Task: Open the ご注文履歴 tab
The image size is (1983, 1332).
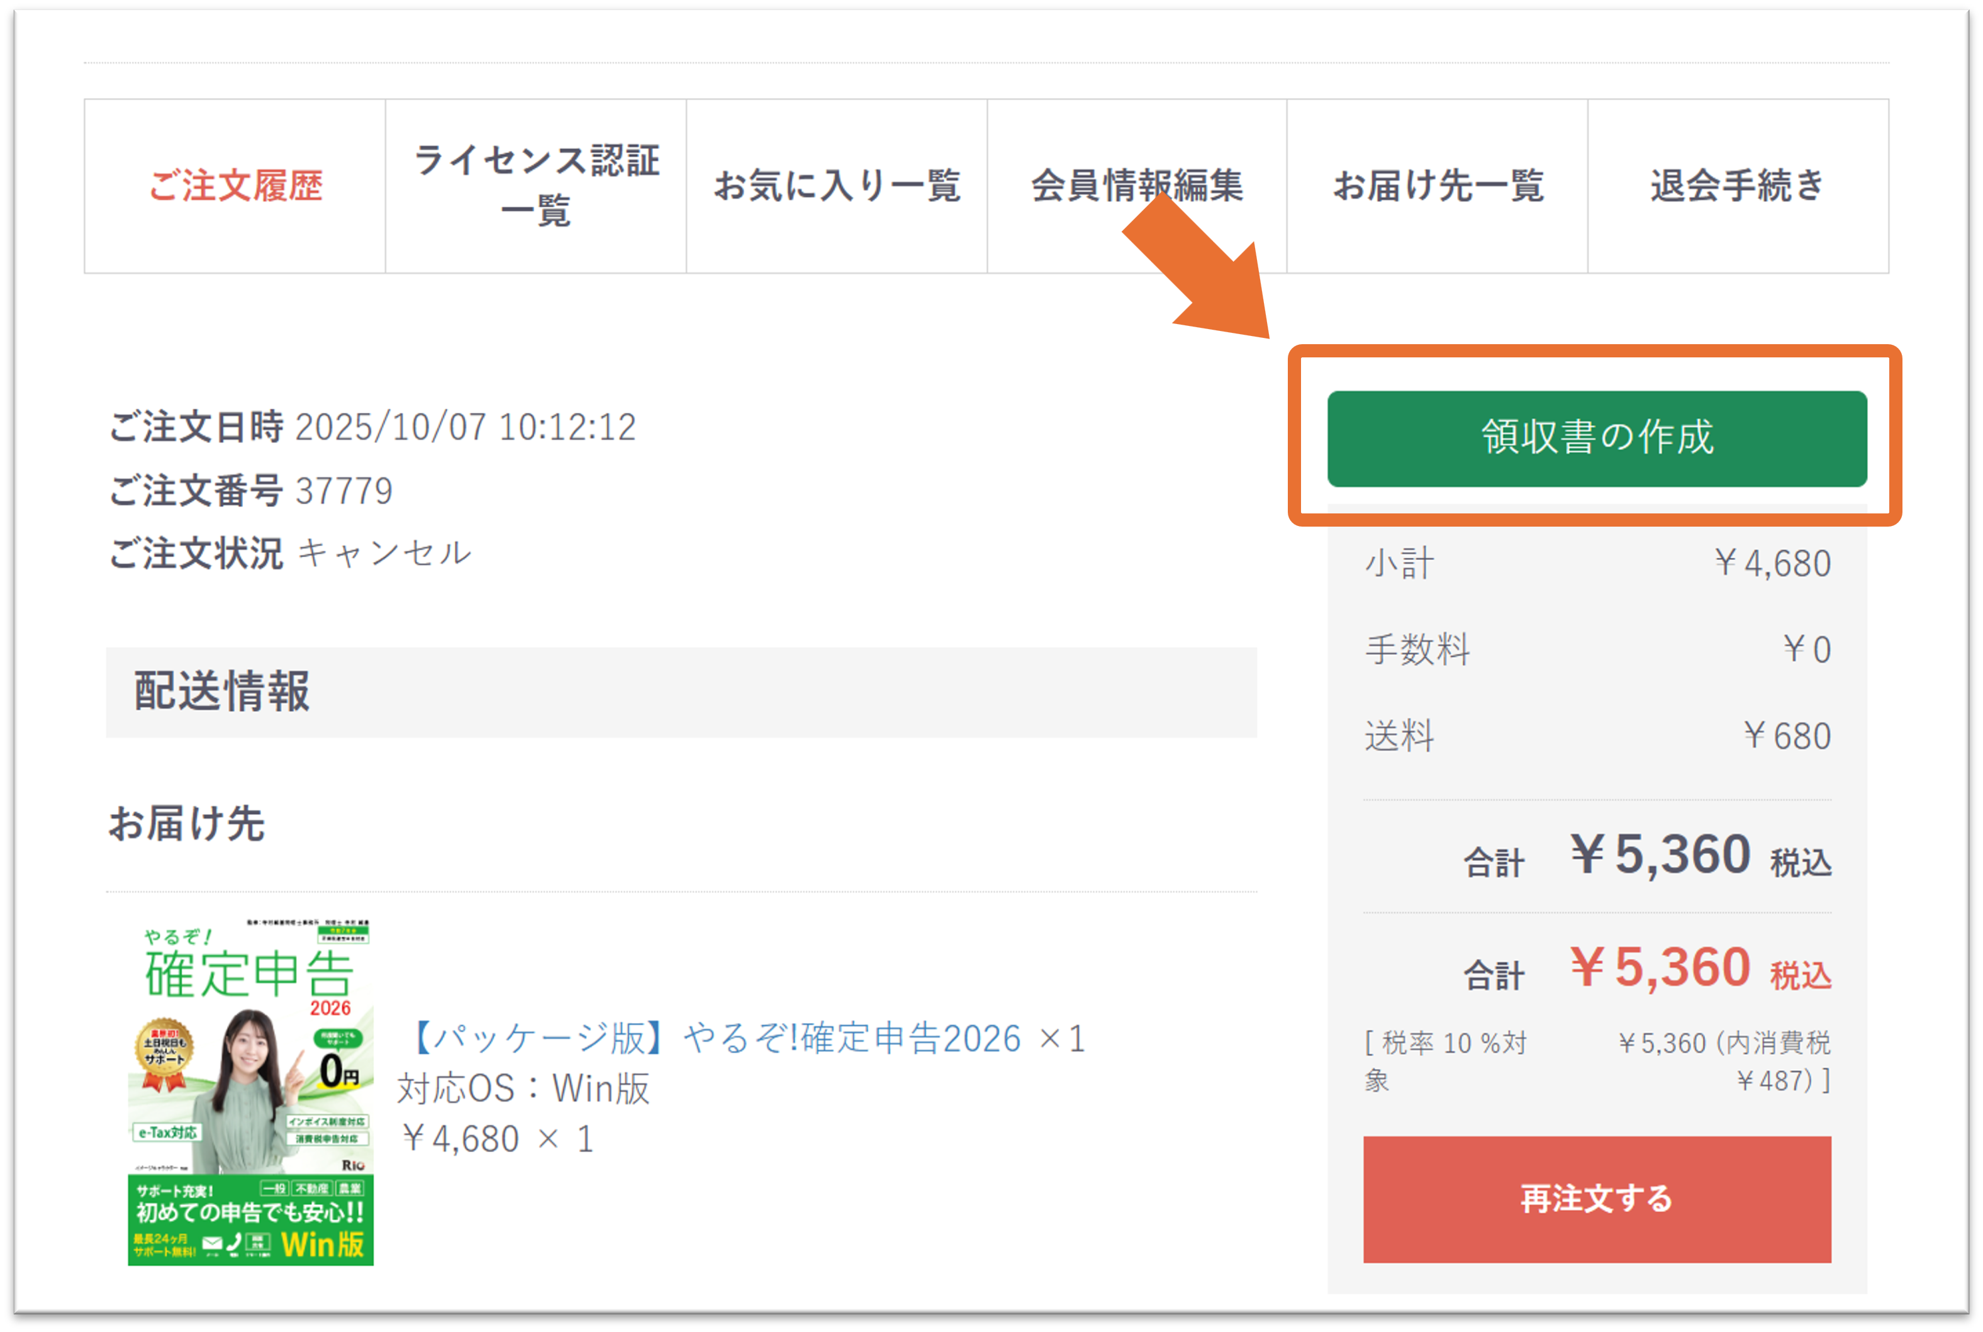Action: (x=235, y=186)
